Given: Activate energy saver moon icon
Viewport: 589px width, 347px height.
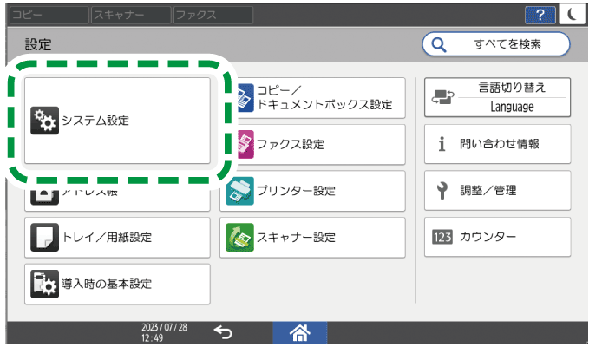Looking at the screenshot, I should (x=572, y=15).
